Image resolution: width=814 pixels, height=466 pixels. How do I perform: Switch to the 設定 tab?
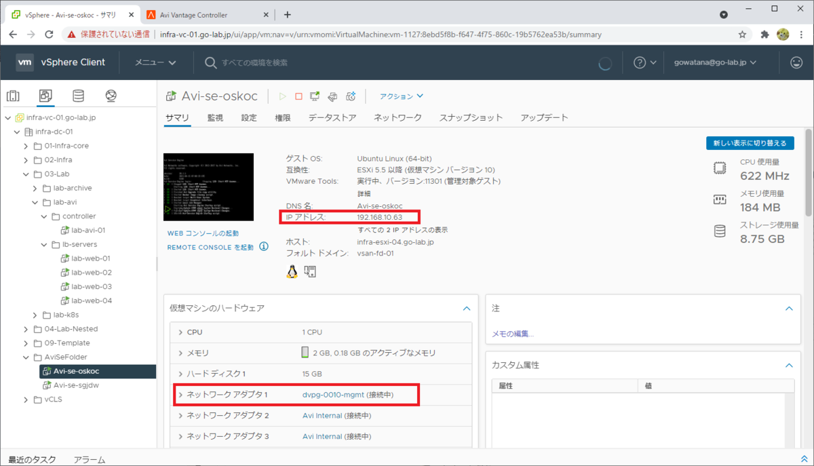249,118
